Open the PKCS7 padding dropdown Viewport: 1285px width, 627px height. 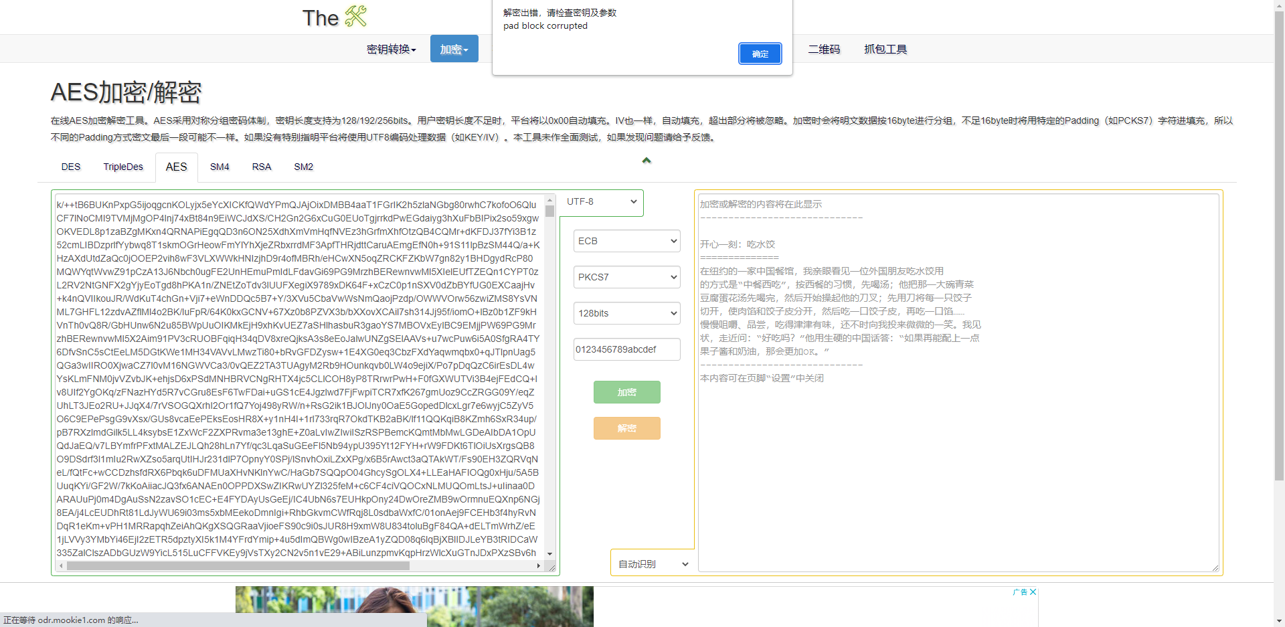point(626,277)
